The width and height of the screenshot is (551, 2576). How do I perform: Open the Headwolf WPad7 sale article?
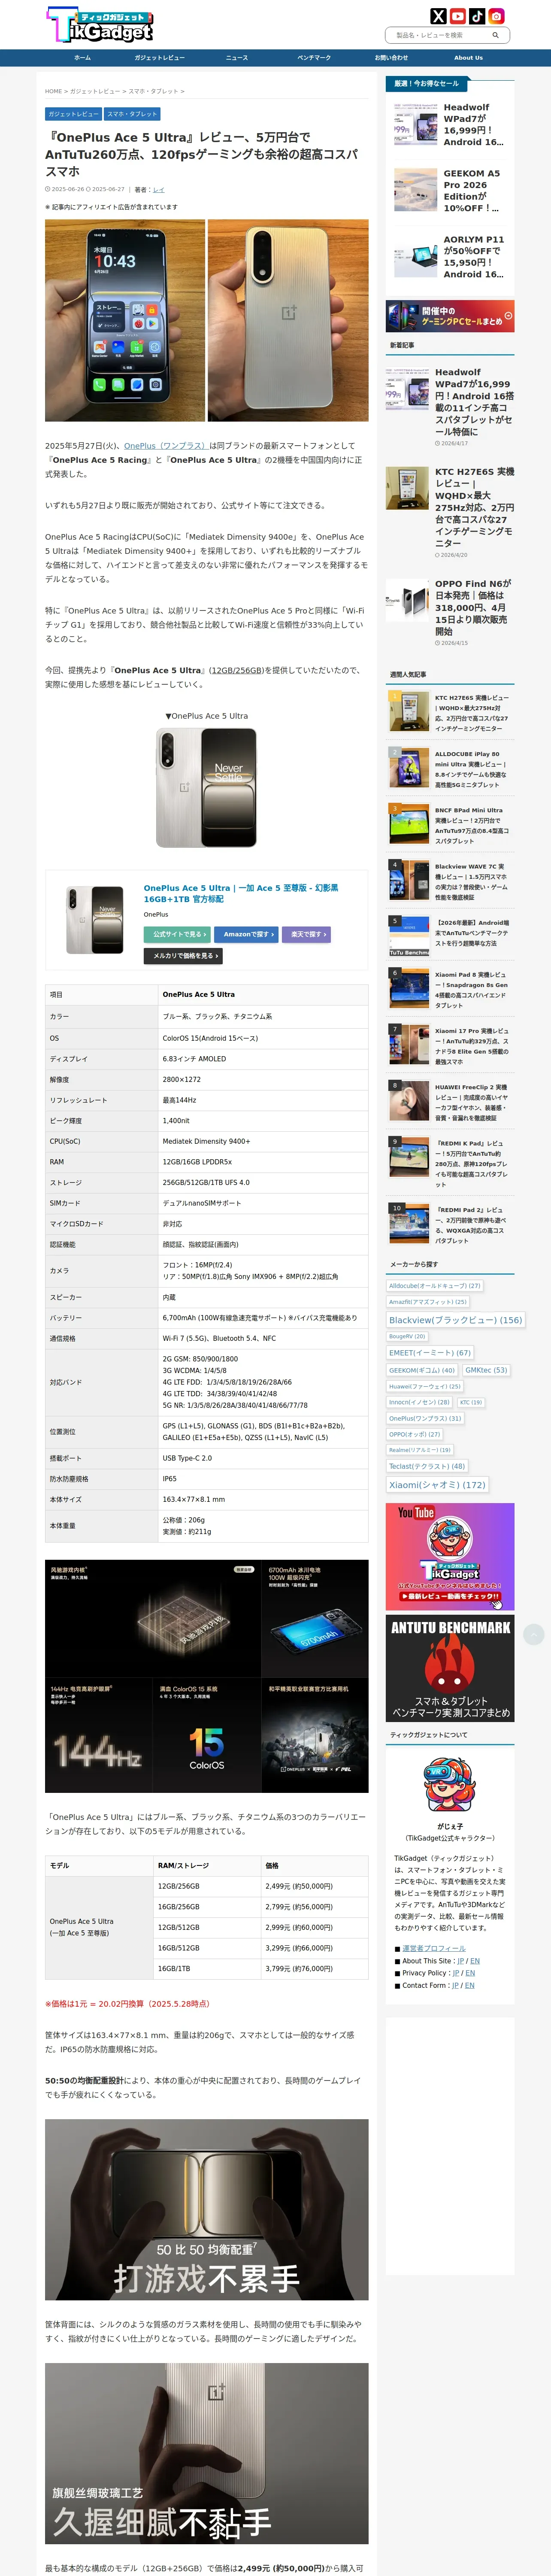450,125
